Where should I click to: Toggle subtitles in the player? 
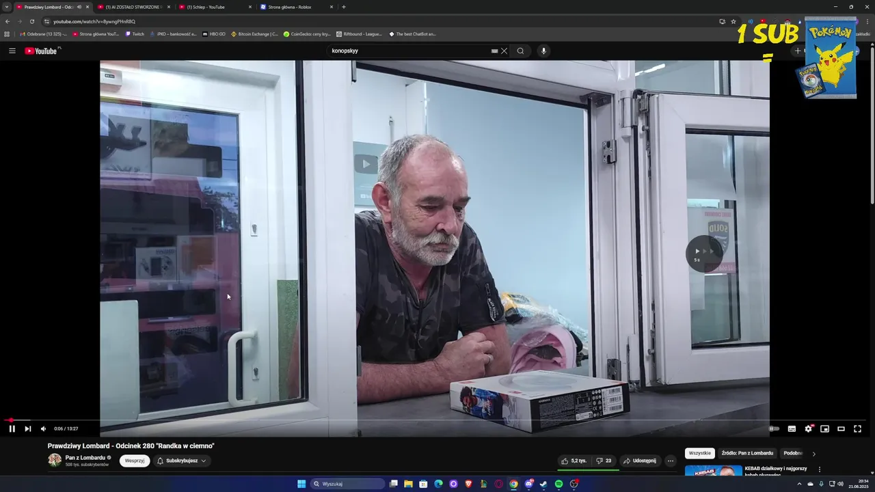pyautogui.click(x=792, y=429)
